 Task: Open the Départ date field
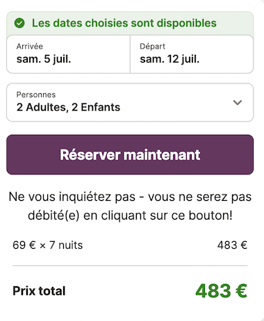pos(192,54)
